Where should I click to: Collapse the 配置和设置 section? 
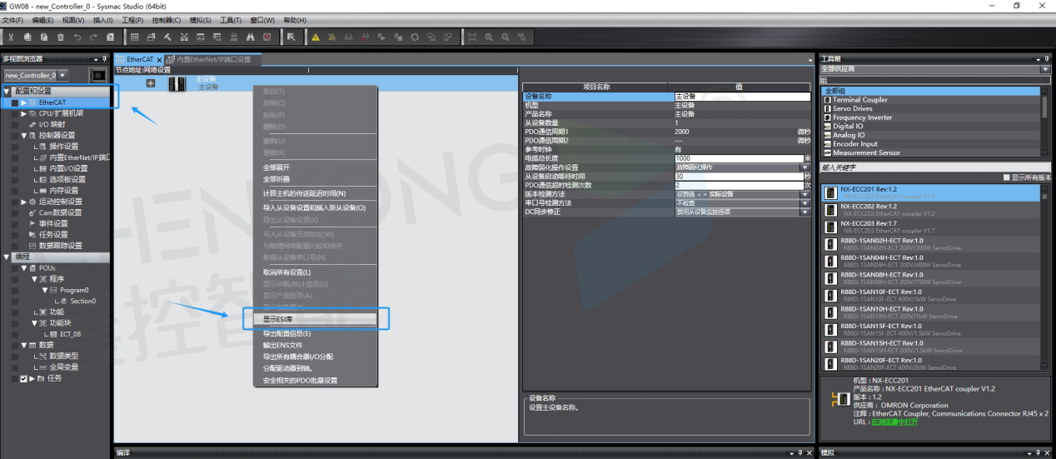pyautogui.click(x=7, y=91)
